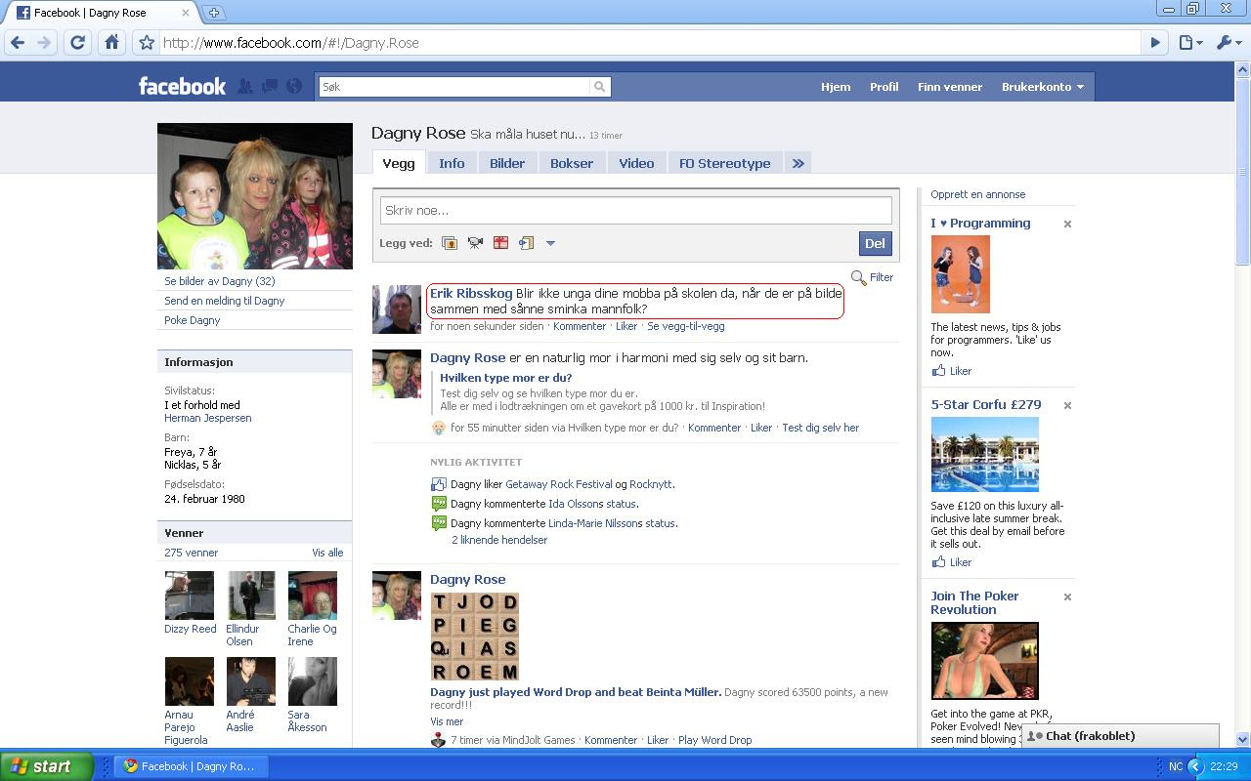Screen dimensions: 1251x781
Task: Open Dagny Rose profile picture
Action: coord(255,196)
